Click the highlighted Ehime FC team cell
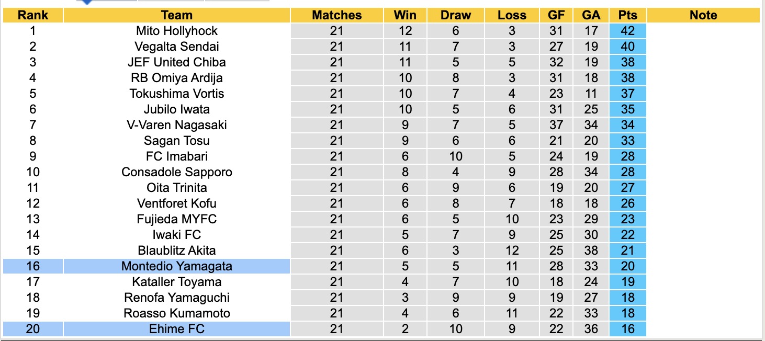The image size is (765, 341). (x=177, y=329)
